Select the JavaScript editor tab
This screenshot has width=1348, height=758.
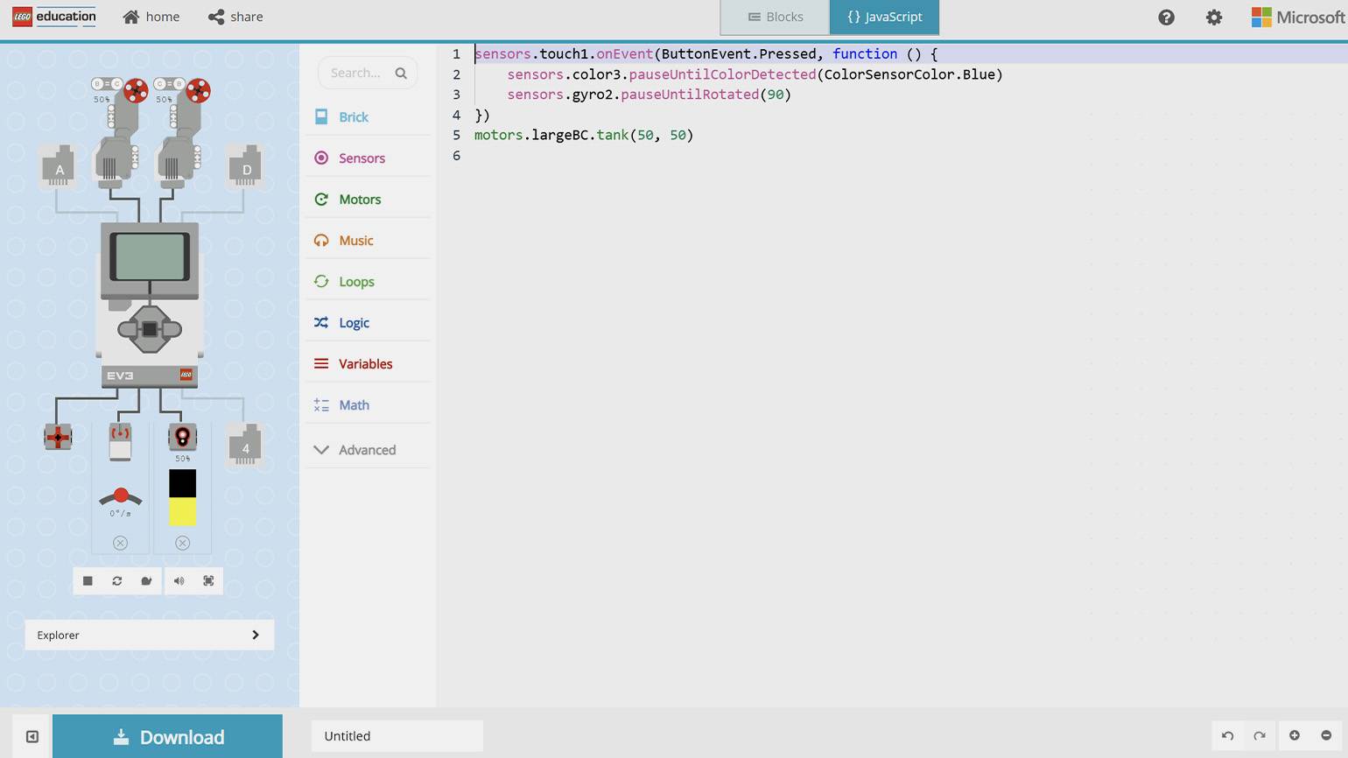[884, 17]
